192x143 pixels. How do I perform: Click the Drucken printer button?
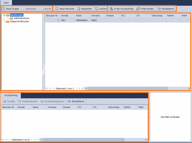[x=9, y=102]
